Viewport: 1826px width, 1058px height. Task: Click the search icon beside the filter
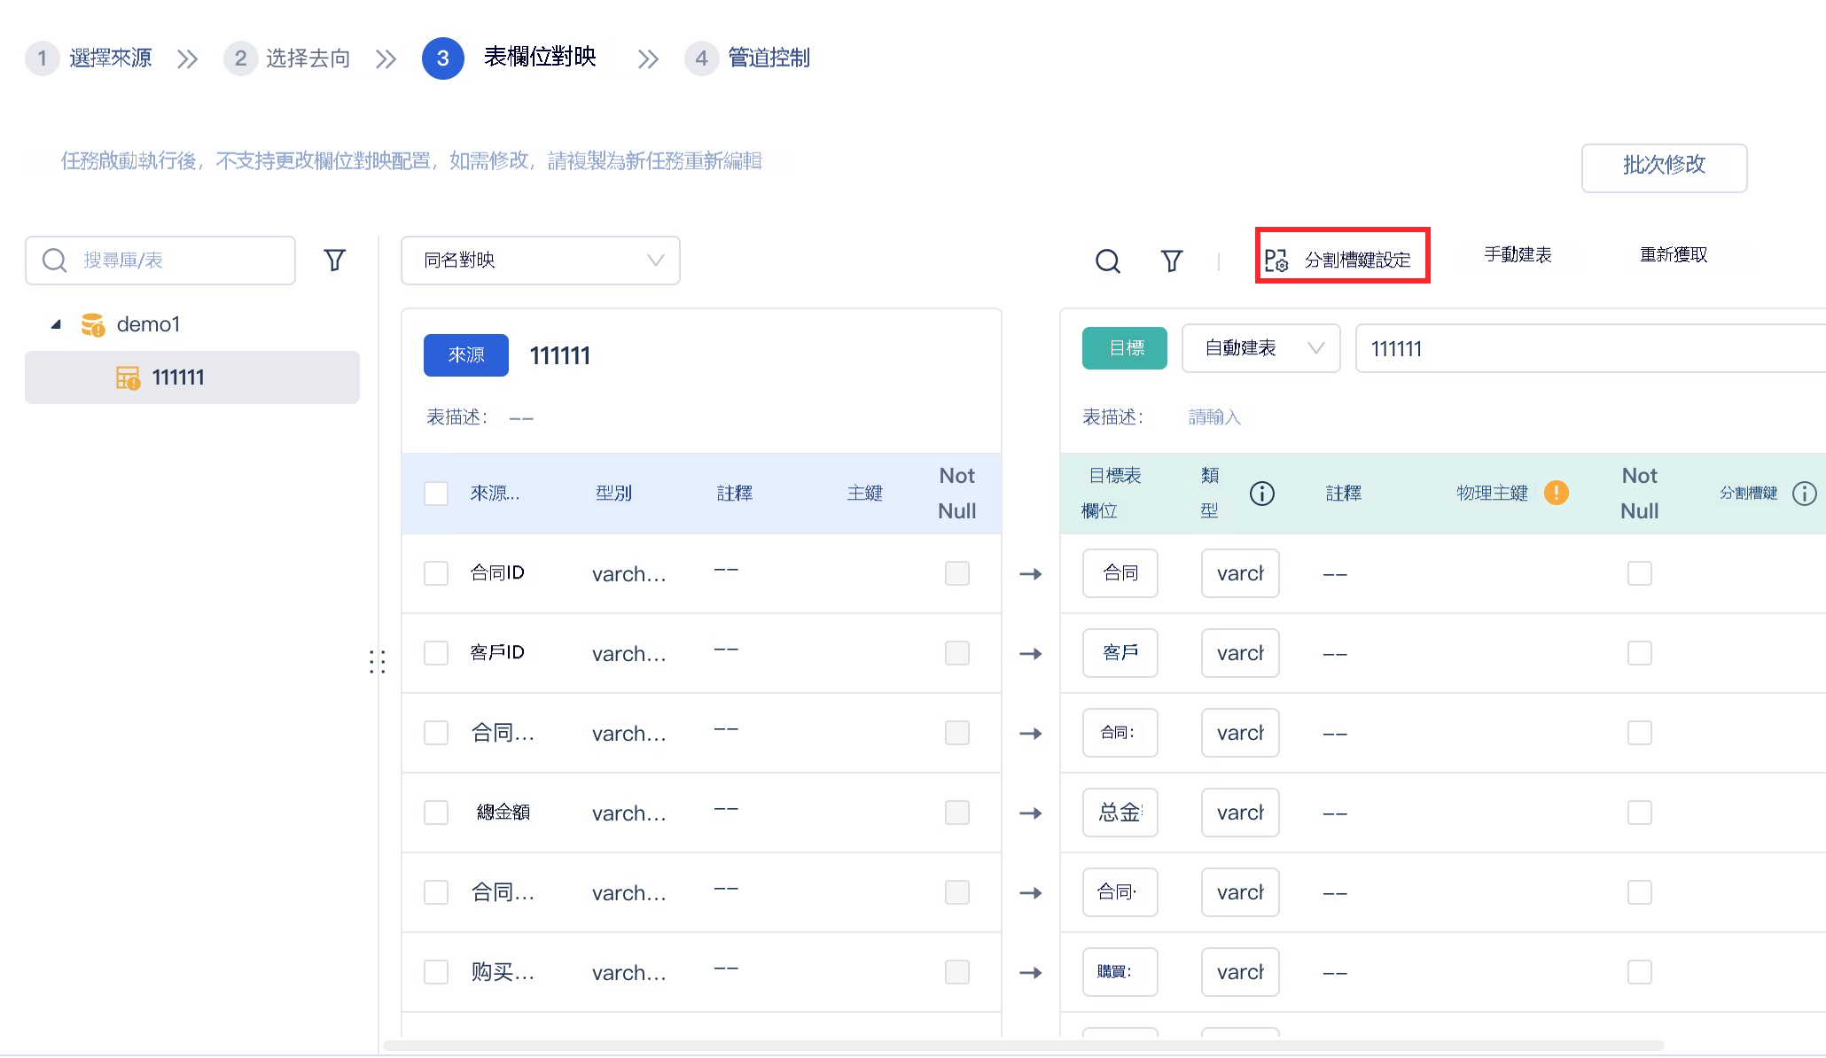[x=1107, y=261]
